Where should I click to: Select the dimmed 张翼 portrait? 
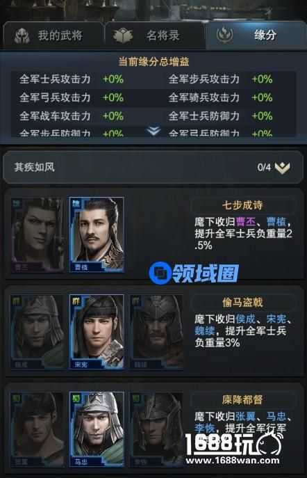[38, 429]
